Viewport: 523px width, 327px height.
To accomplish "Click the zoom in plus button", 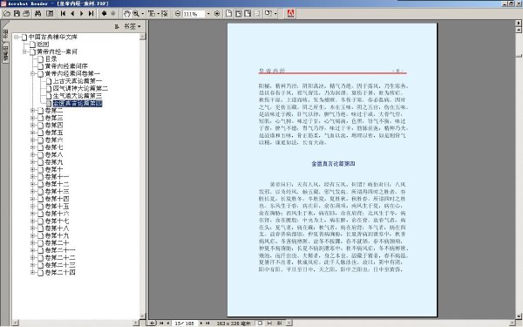I will (x=217, y=14).
